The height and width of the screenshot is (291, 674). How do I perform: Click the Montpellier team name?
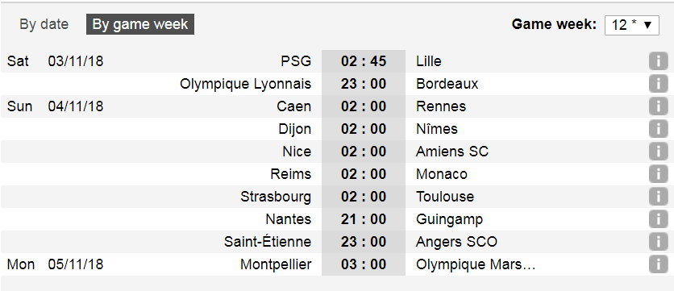[276, 264]
